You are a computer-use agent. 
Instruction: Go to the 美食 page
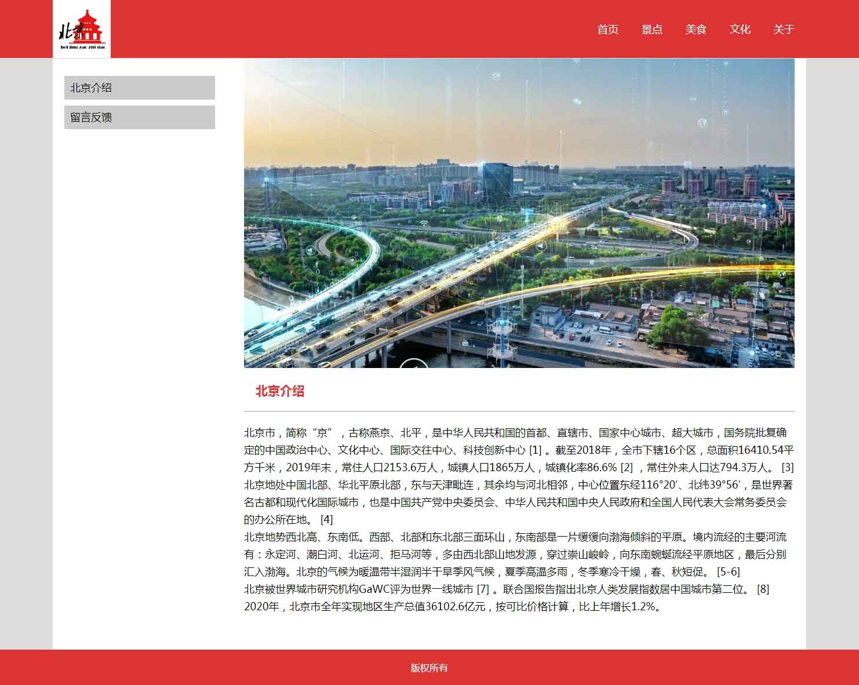pyautogui.click(x=696, y=29)
